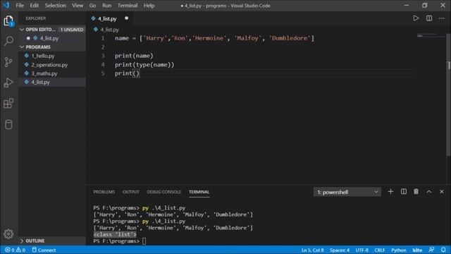This screenshot has width=451, height=254.
Task: Open the Go menu
Action: point(92,6)
